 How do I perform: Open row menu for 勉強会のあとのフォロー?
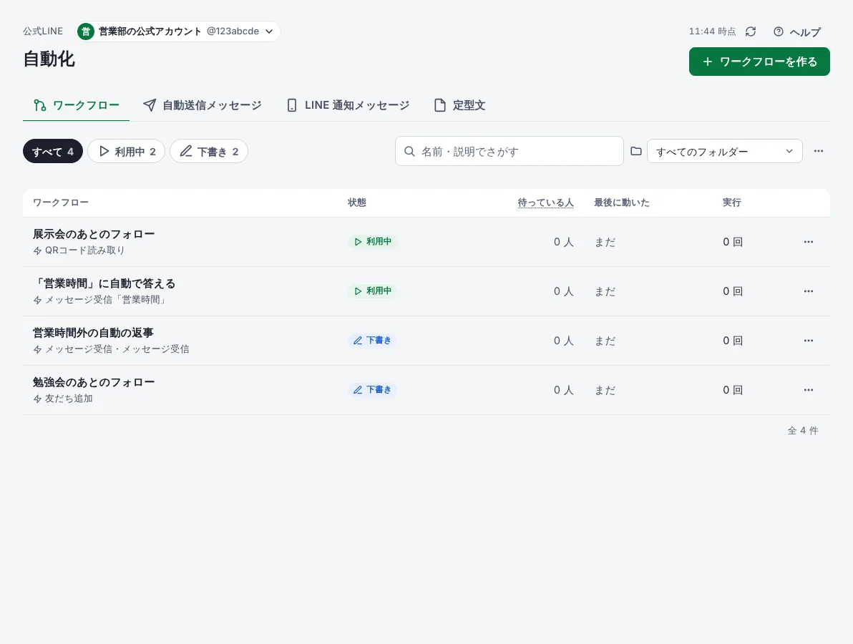pyautogui.click(x=809, y=391)
